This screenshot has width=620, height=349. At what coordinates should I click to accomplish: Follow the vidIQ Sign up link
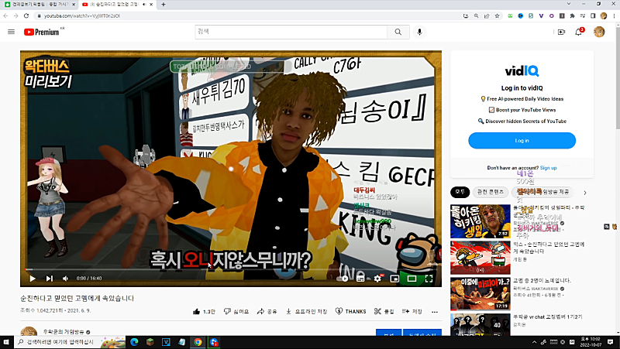(x=548, y=168)
